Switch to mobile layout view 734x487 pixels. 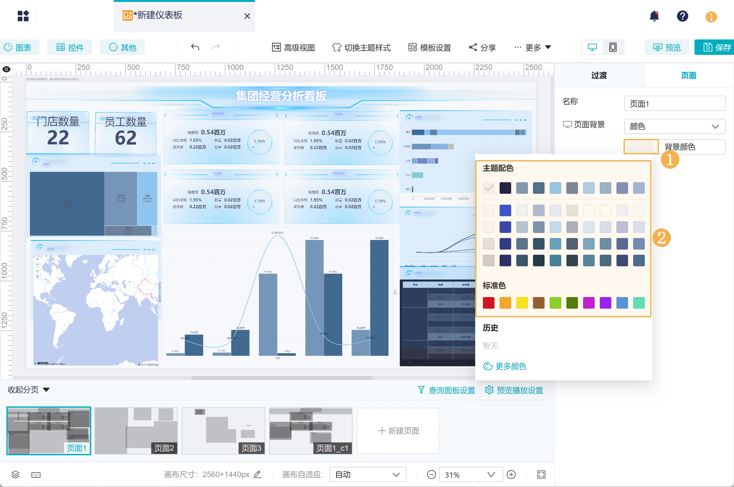click(613, 47)
